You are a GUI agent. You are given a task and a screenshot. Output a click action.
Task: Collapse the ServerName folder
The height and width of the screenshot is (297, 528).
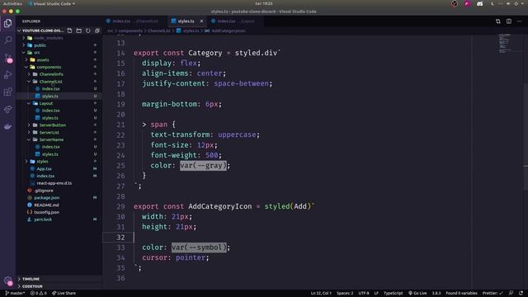point(59,139)
